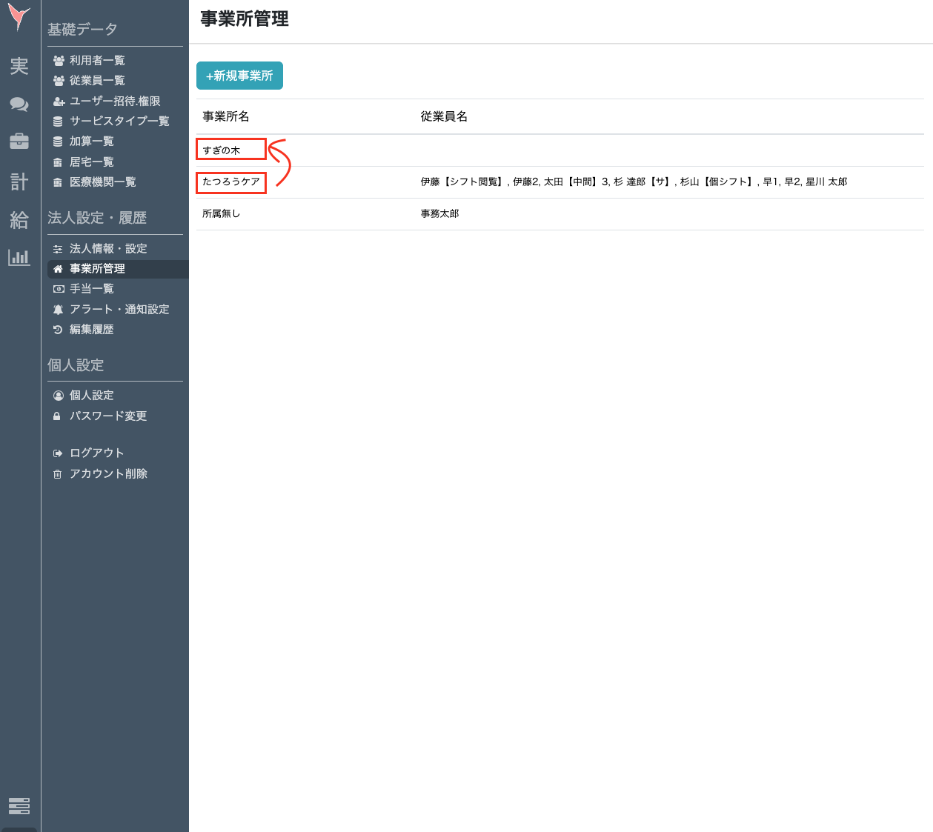Open 法人情報・設定 menu item

coord(108,249)
